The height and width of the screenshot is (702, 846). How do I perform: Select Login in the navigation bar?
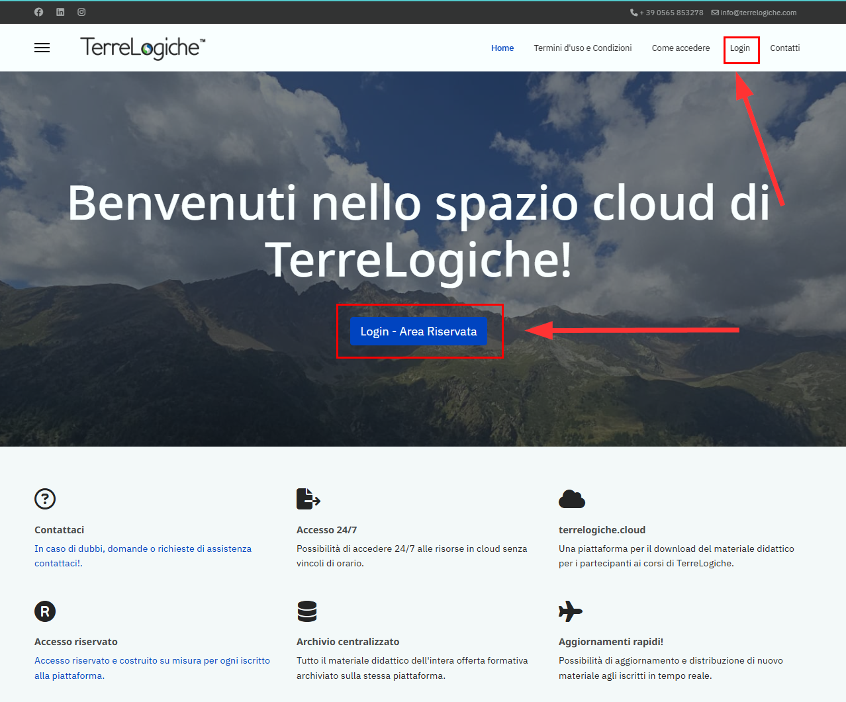pos(740,48)
